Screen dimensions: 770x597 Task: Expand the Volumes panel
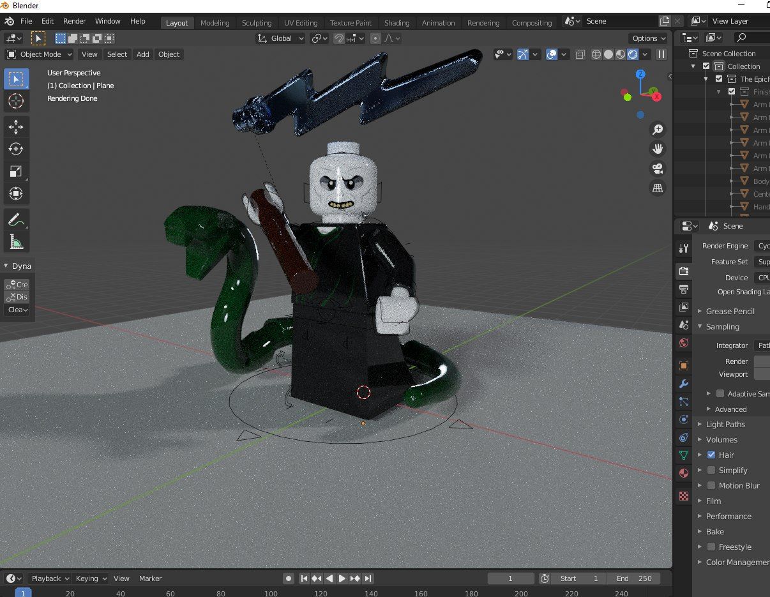pyautogui.click(x=721, y=439)
